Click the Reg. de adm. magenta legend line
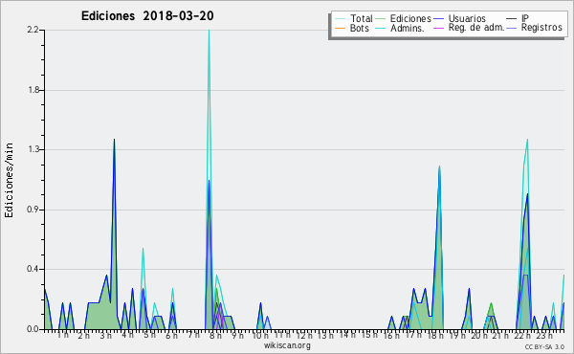574x354 pixels. (438, 28)
